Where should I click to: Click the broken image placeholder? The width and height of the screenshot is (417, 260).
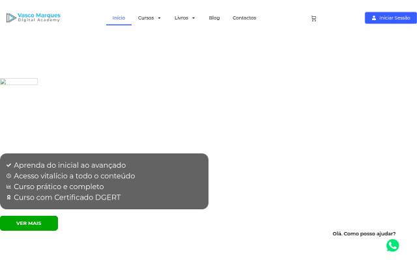pyautogui.click(x=19, y=81)
